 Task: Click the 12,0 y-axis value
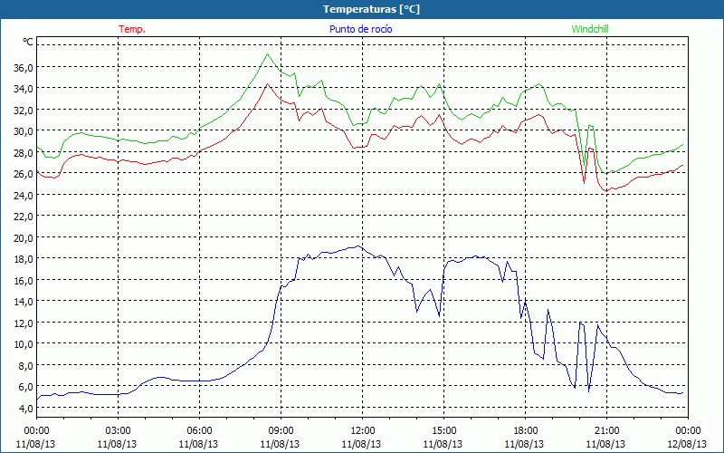click(24, 323)
